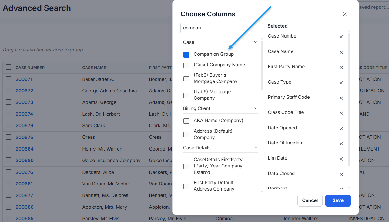Click 'Lash, Dr. Herbert' case name cell
The width and height of the screenshot is (389, 222).
[x=101, y=114]
